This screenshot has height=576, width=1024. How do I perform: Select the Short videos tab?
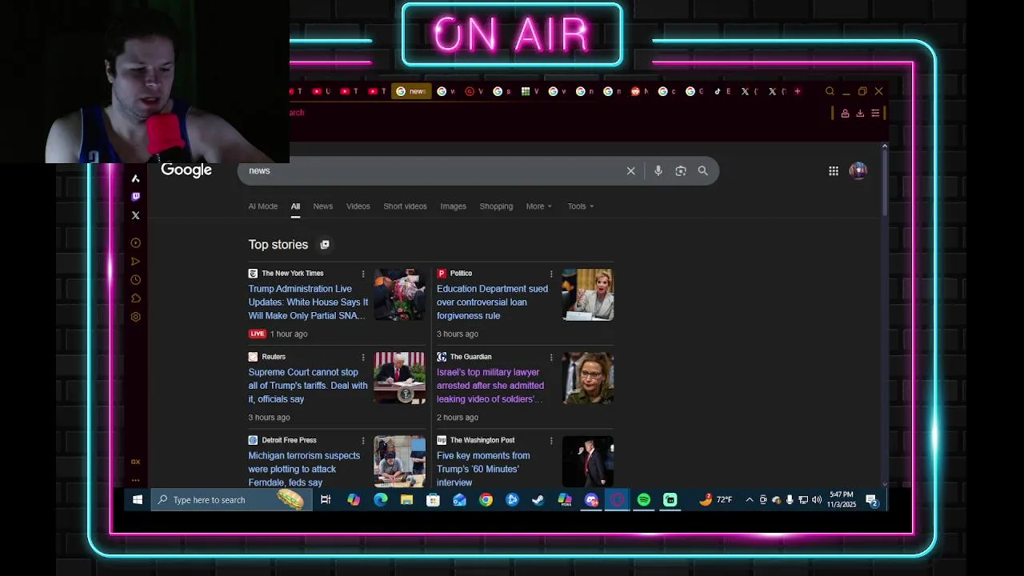tap(405, 206)
